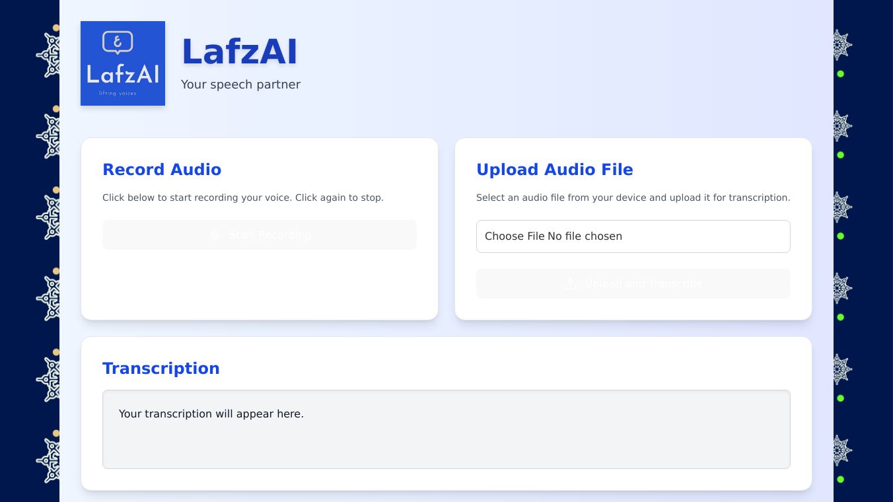
Task: Click the large LafzAI title heading
Action: (239, 52)
